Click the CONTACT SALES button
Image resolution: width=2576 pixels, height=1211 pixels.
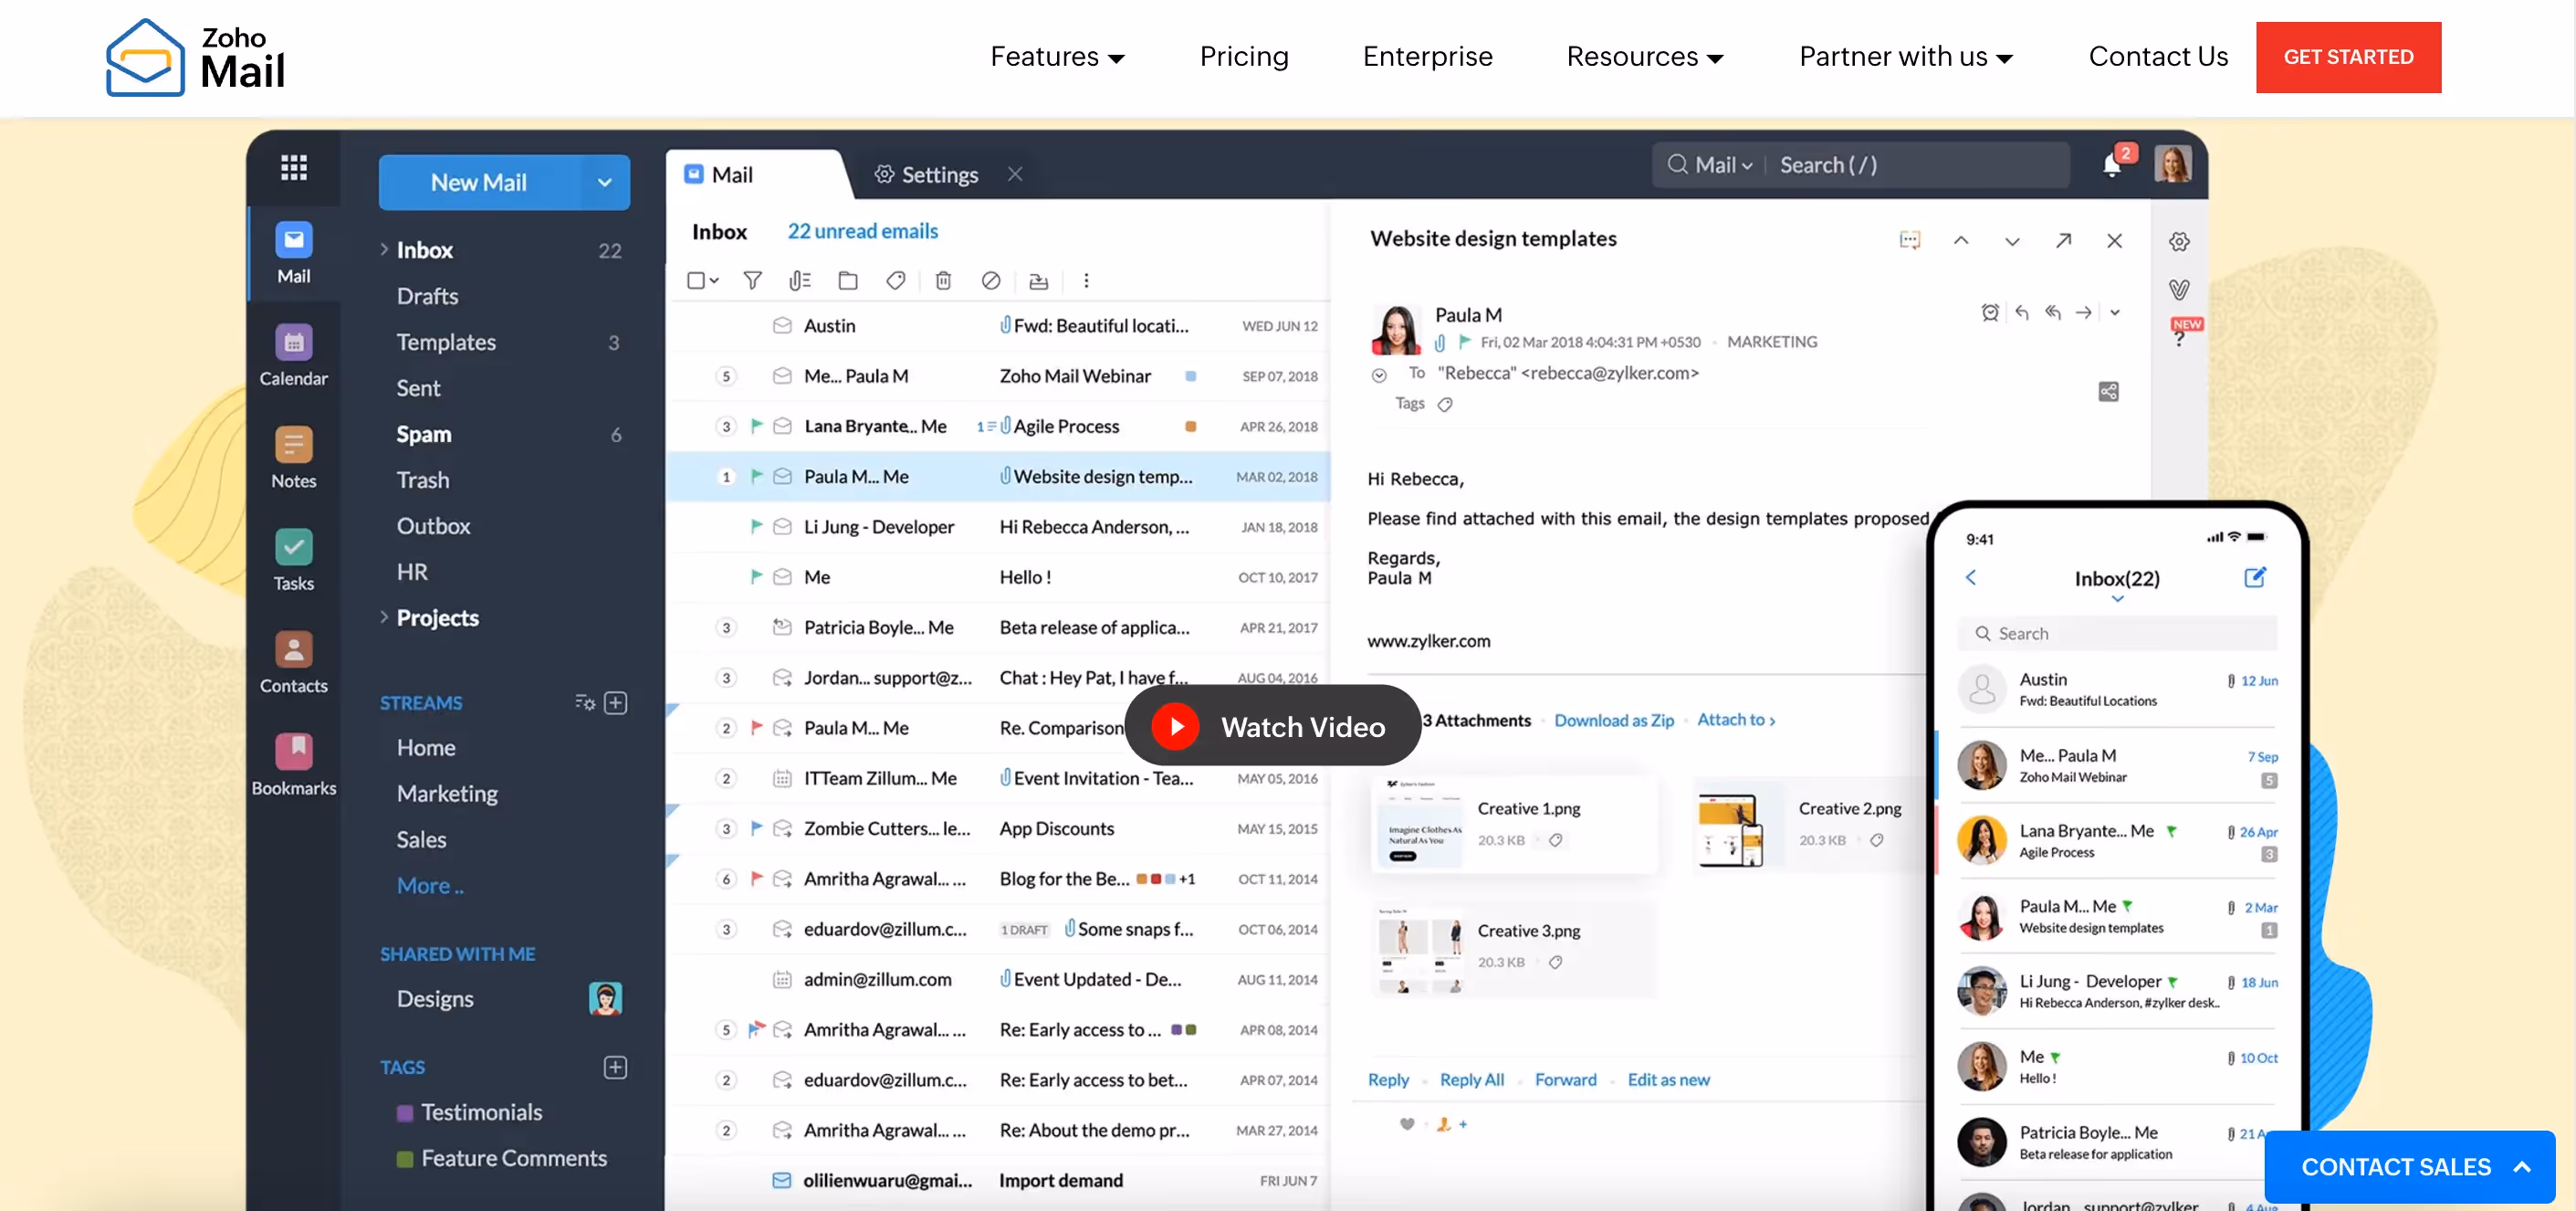tap(2410, 1167)
